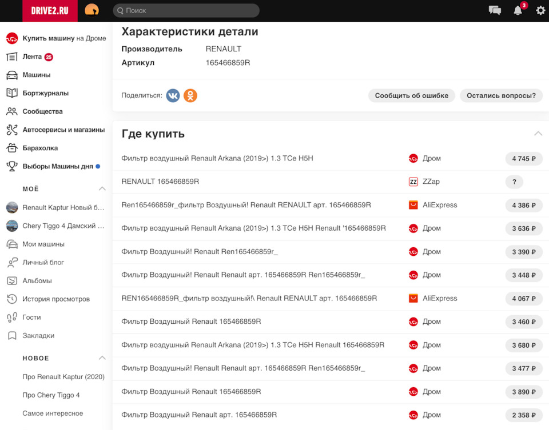
Task: Open Барахолка in sidebar menu
Action: click(x=40, y=148)
